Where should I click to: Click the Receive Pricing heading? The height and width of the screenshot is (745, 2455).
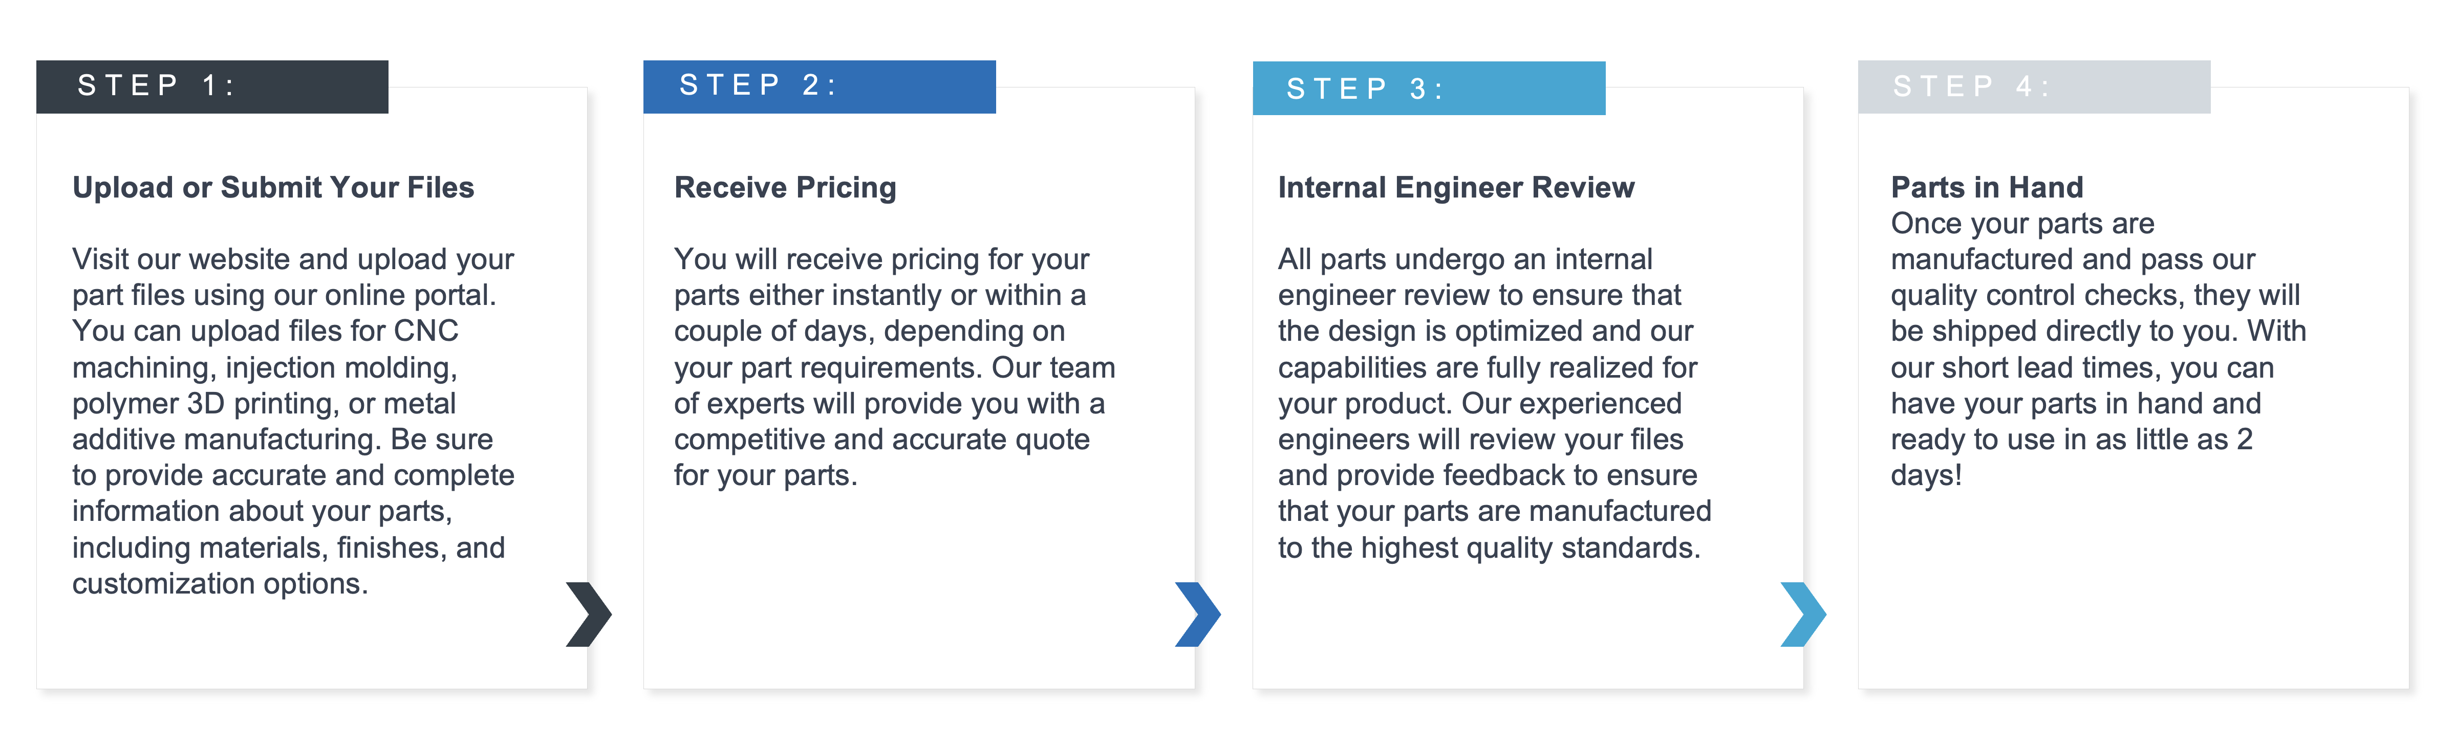(x=785, y=188)
